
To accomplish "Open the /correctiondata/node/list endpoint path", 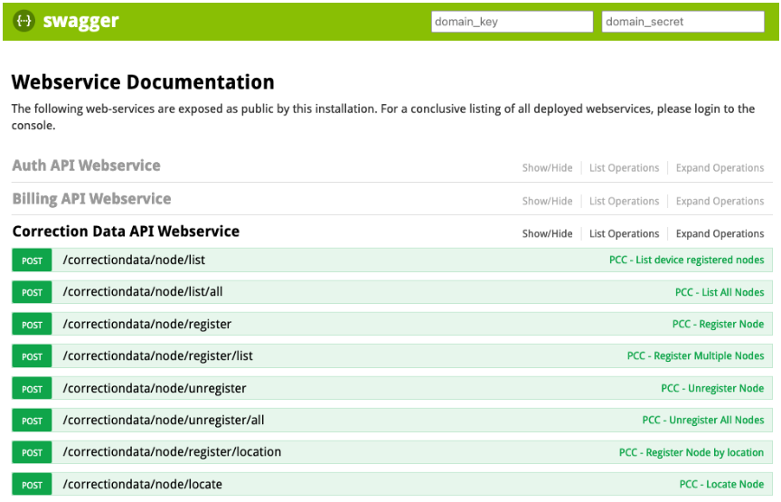I will point(134,260).
